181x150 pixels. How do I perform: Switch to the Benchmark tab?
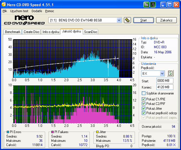[13, 32]
